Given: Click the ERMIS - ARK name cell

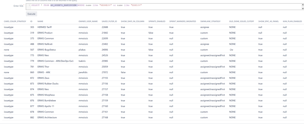Looking at the screenshot, I should (44, 72).
